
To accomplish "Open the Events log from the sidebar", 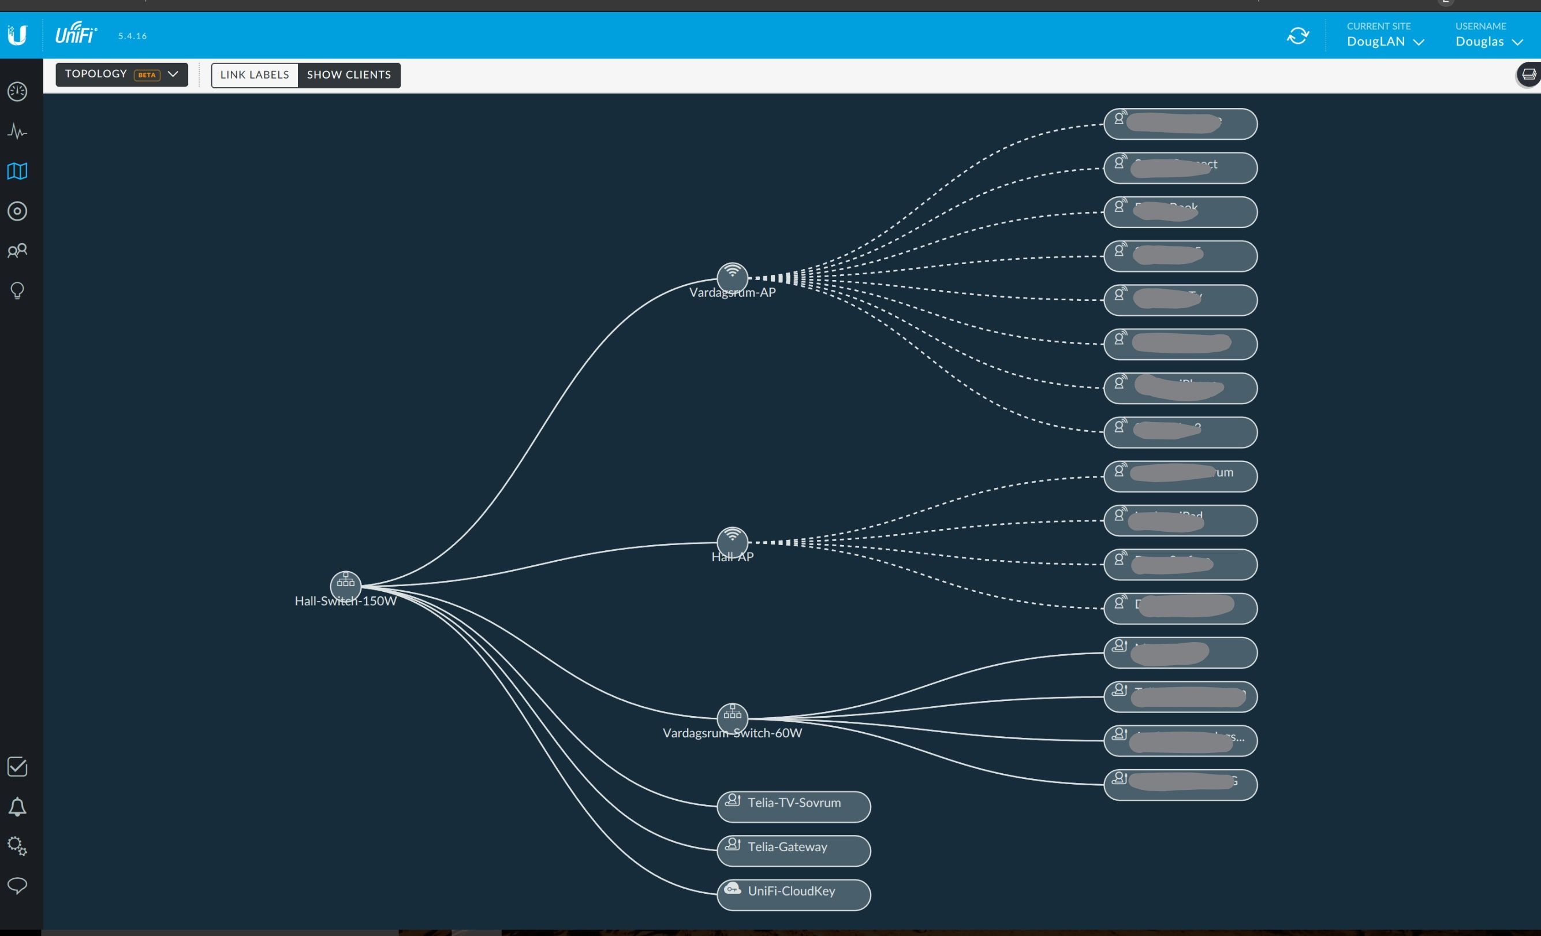I will (x=17, y=768).
